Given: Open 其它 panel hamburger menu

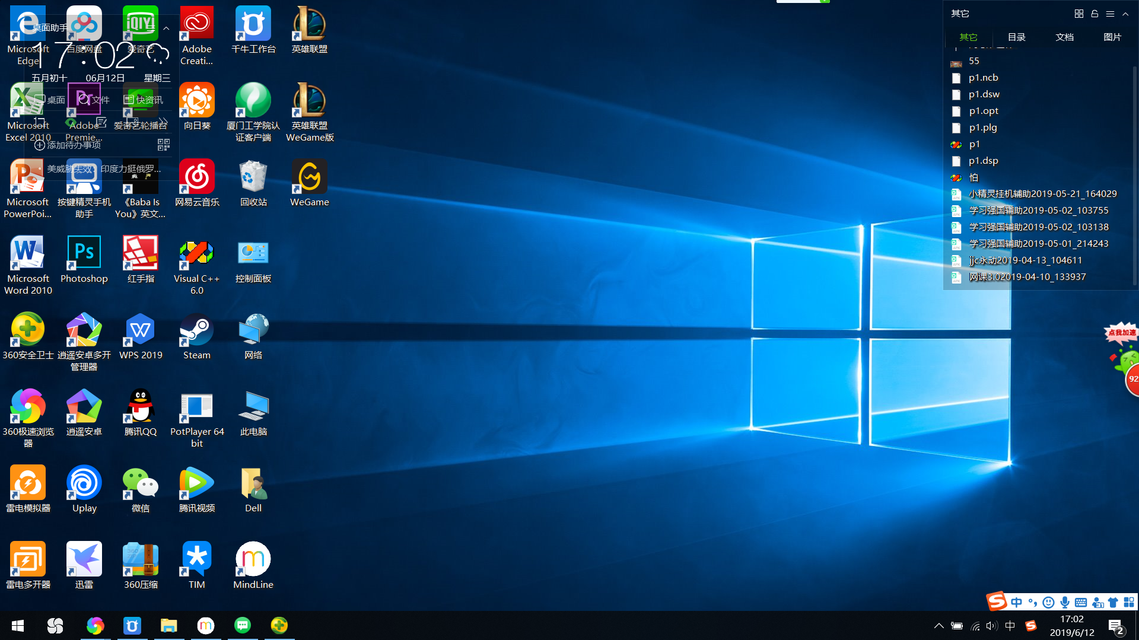Looking at the screenshot, I should (1110, 14).
